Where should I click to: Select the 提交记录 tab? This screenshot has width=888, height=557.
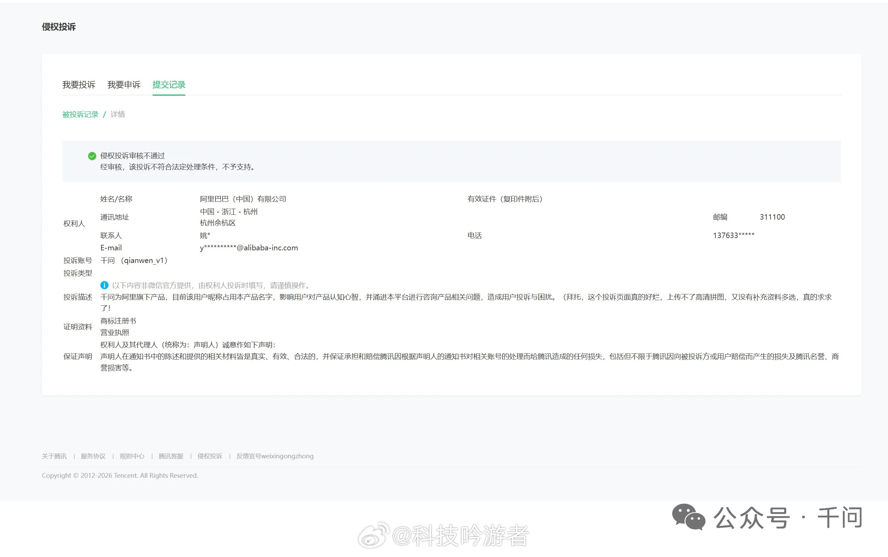click(169, 85)
